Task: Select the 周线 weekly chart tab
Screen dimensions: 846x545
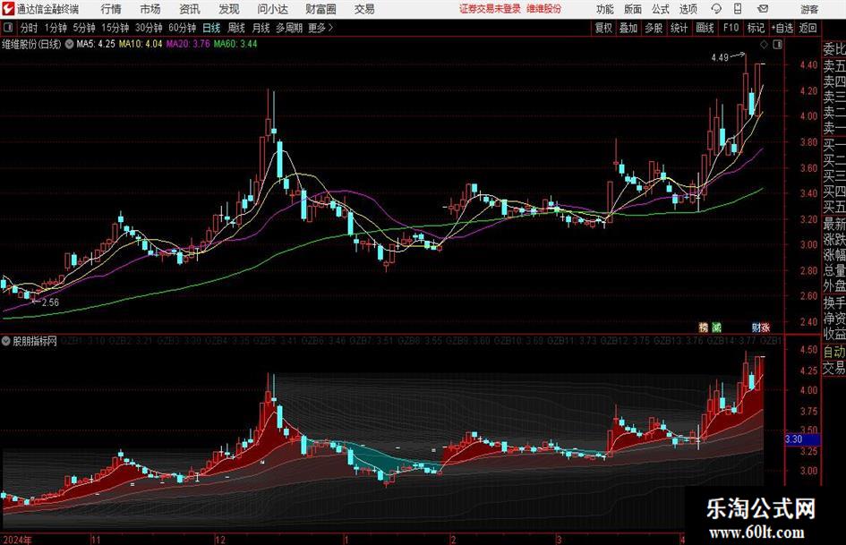Action: point(235,28)
